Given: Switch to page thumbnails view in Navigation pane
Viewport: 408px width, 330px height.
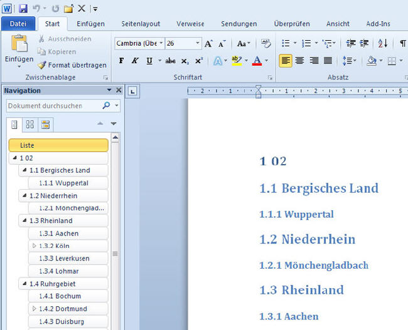Looking at the screenshot, I should [30, 124].
